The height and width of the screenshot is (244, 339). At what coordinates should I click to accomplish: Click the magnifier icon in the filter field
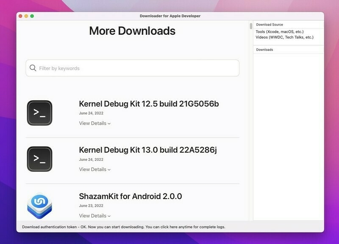33,68
